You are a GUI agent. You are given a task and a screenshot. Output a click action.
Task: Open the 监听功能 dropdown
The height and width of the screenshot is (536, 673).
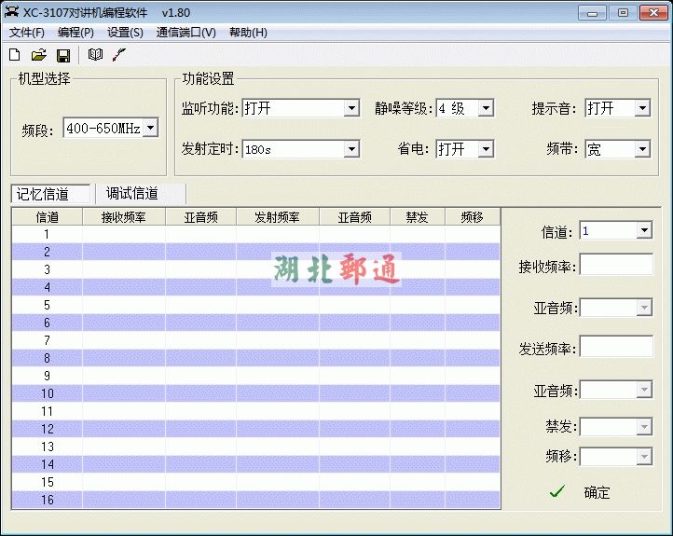point(351,108)
